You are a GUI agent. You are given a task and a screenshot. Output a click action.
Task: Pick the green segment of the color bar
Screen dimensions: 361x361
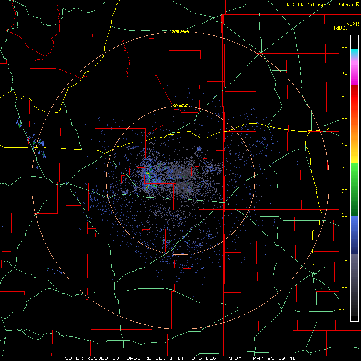coord(354,189)
